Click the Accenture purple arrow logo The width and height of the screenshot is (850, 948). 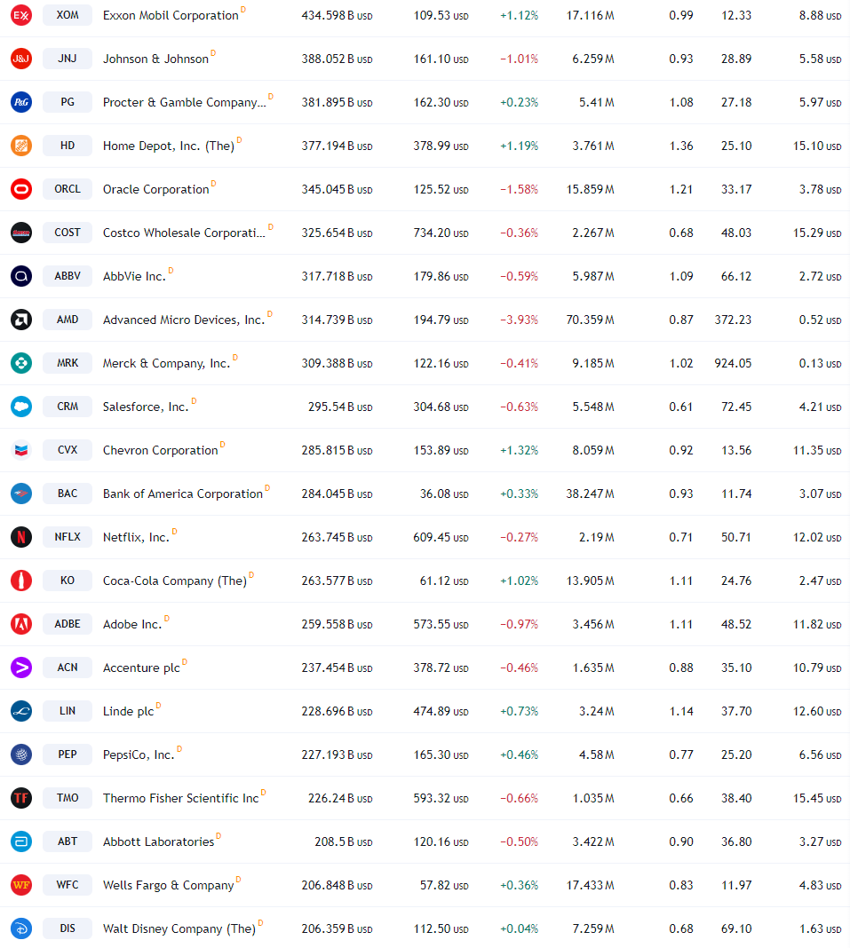tap(21, 668)
